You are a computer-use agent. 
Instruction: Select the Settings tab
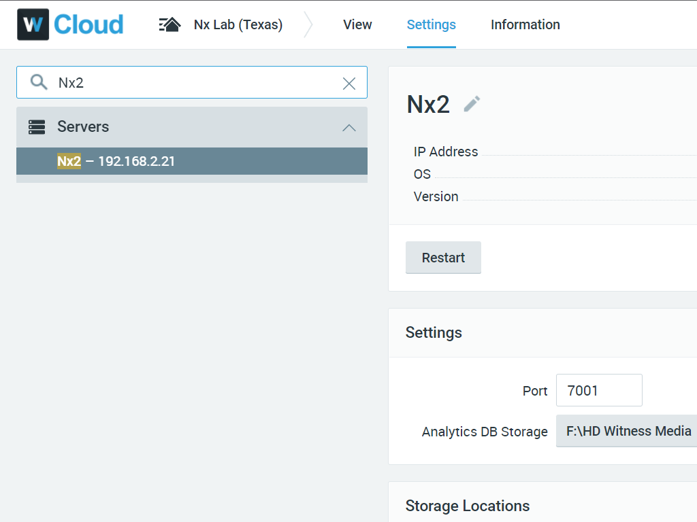[431, 25]
